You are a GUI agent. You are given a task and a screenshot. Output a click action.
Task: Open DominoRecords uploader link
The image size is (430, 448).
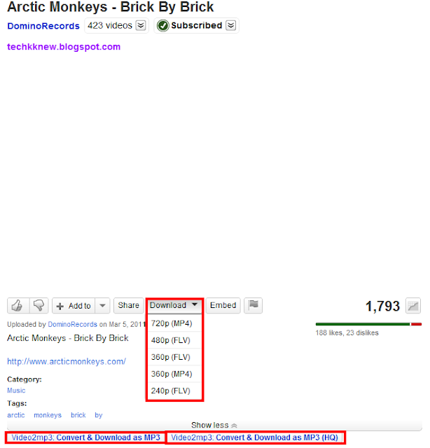click(x=73, y=325)
